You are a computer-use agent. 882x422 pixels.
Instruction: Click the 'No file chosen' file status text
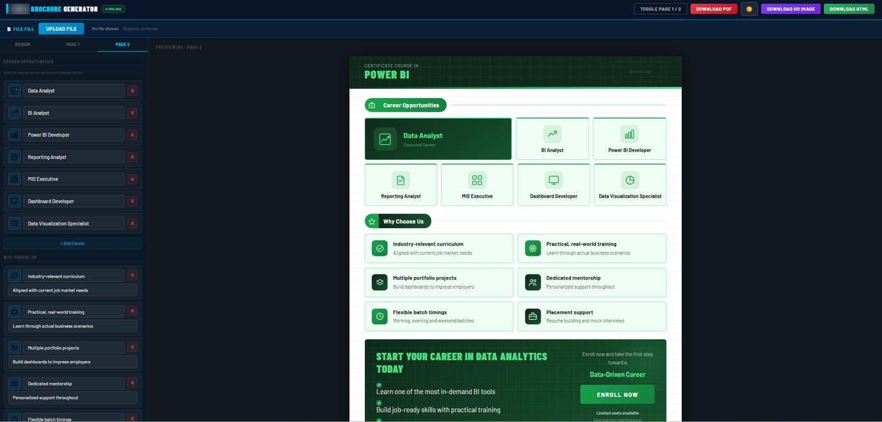click(105, 29)
